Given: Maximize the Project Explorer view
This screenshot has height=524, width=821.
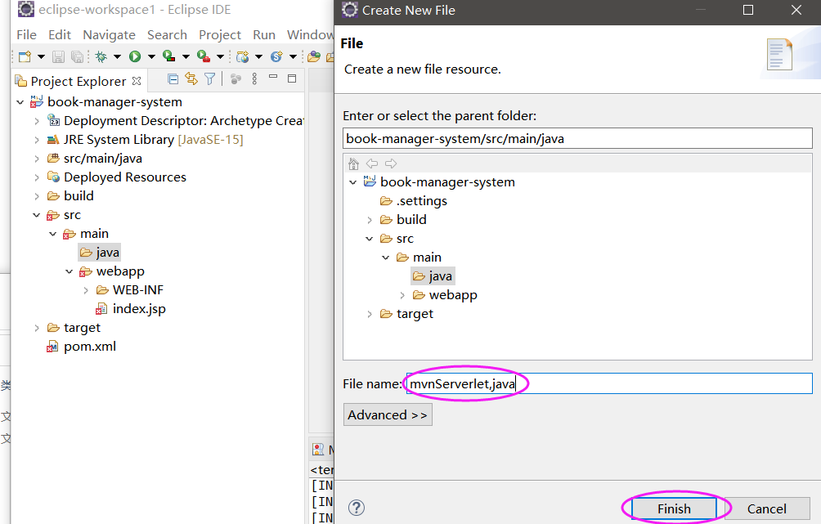Looking at the screenshot, I should 292,78.
